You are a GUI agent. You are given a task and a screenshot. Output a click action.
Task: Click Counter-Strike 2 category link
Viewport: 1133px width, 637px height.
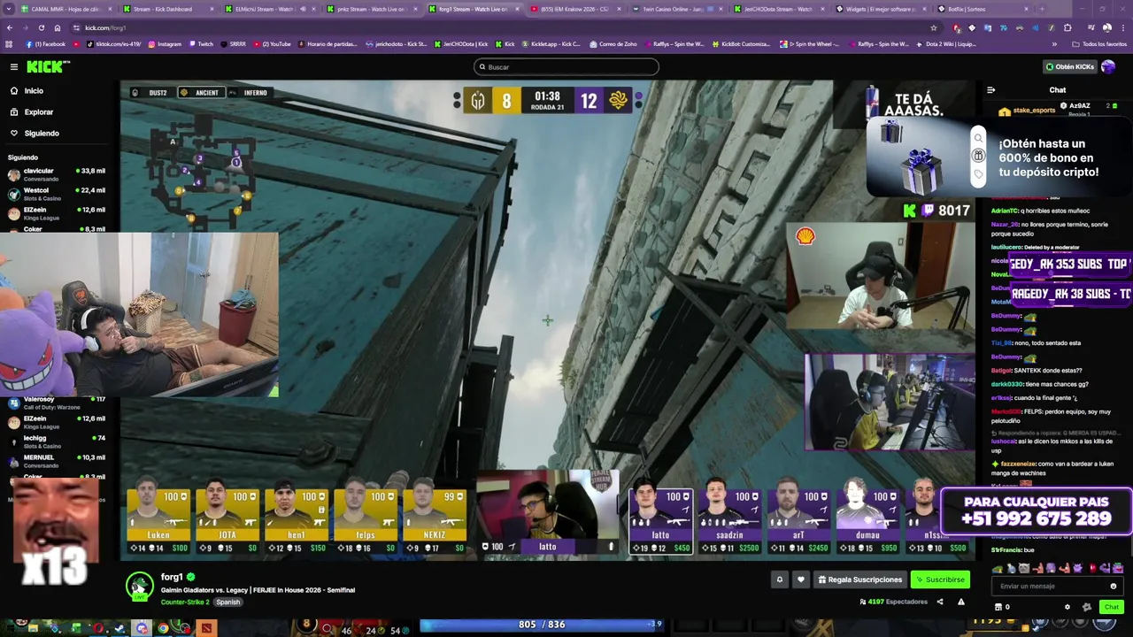click(185, 602)
